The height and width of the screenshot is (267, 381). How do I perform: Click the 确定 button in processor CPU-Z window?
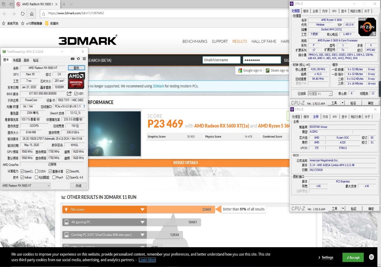(x=371, y=103)
